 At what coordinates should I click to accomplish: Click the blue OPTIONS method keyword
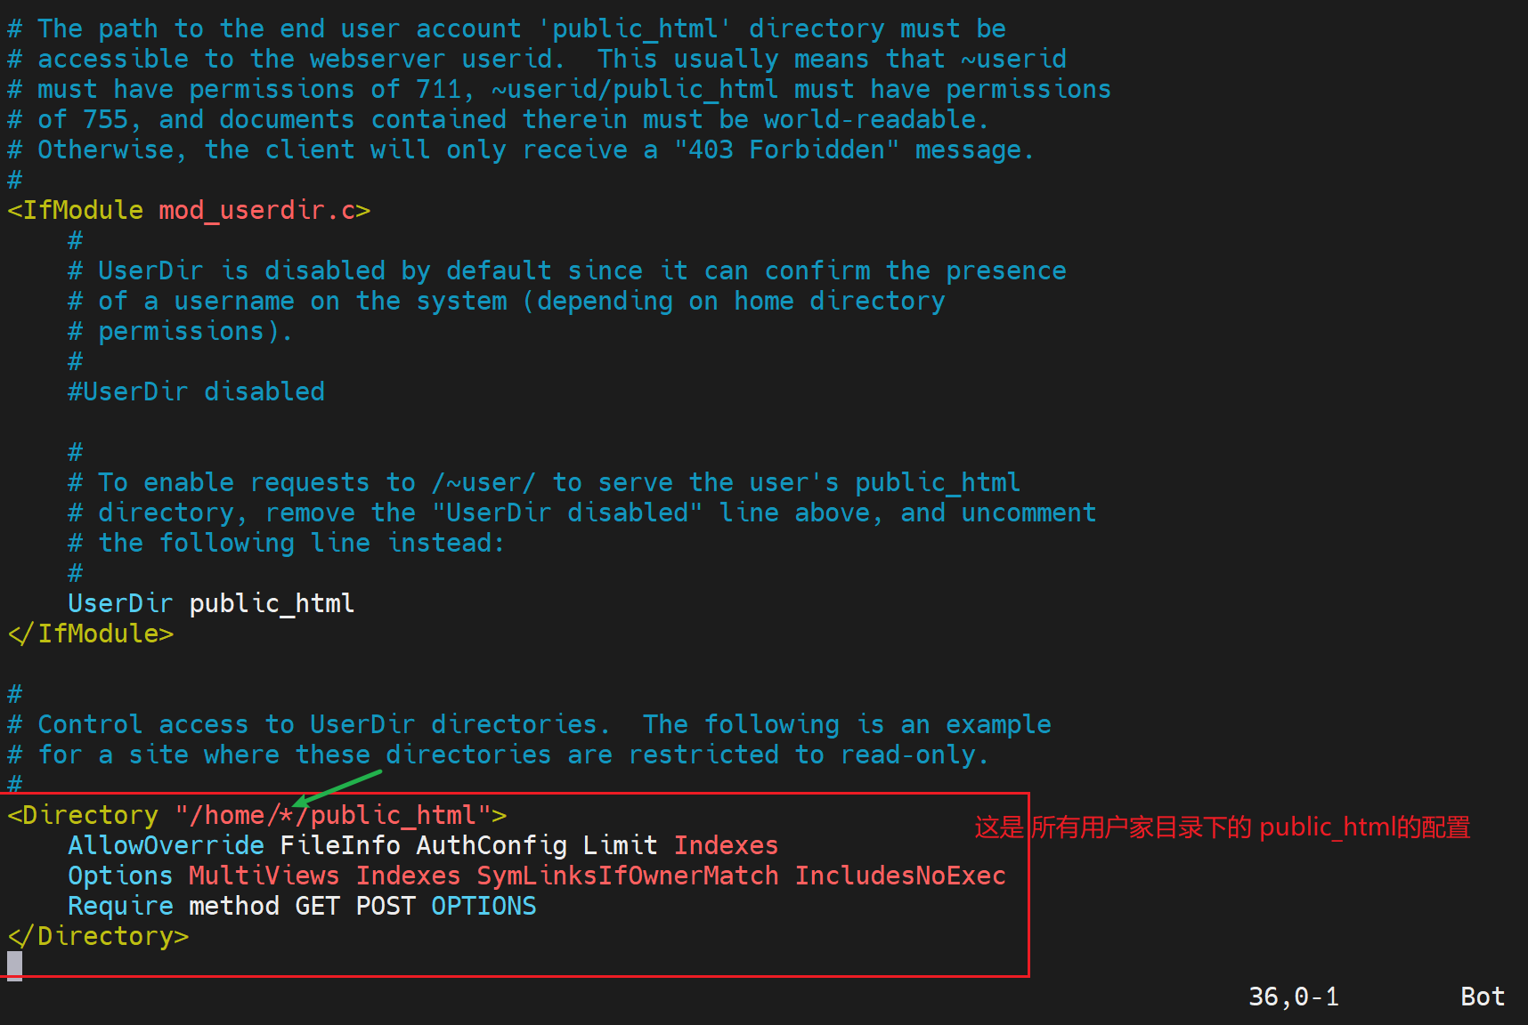tap(484, 907)
